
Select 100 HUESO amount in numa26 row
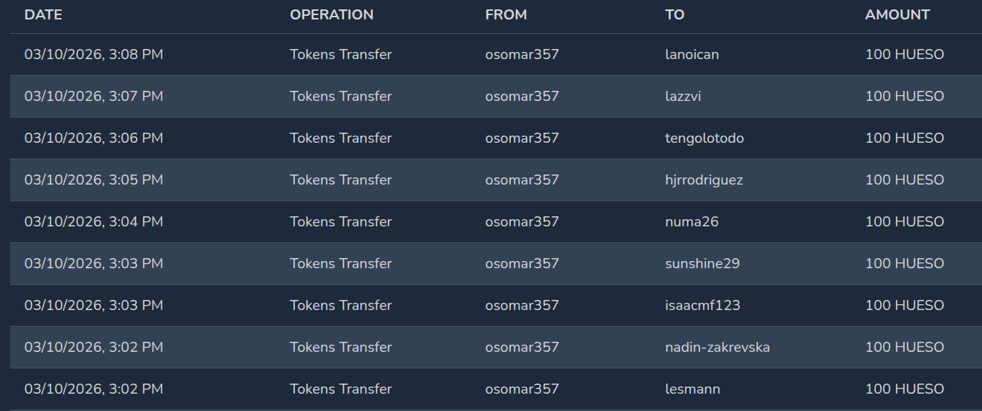coord(904,221)
